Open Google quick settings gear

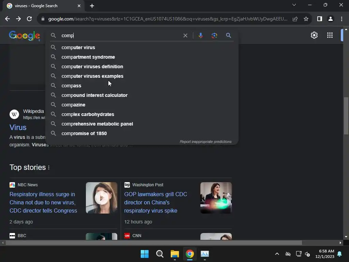(314, 35)
